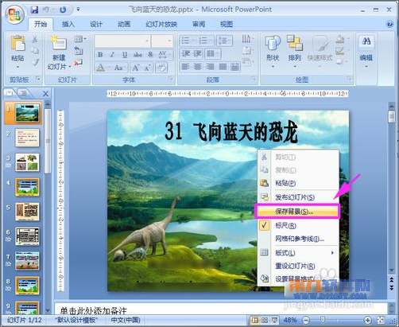Switch to the 动画 ribbon tab
Image resolution: width=399 pixels, height=327 pixels.
124,25
